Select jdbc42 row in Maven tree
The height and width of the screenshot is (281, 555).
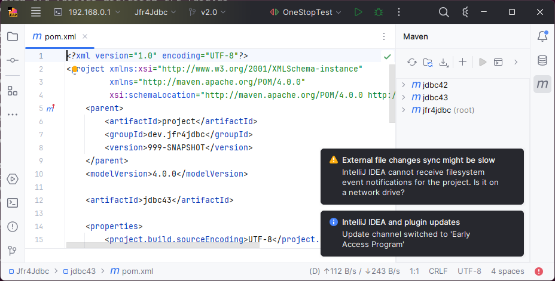(463, 85)
